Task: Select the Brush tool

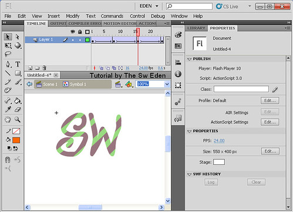Action: coord(18,82)
